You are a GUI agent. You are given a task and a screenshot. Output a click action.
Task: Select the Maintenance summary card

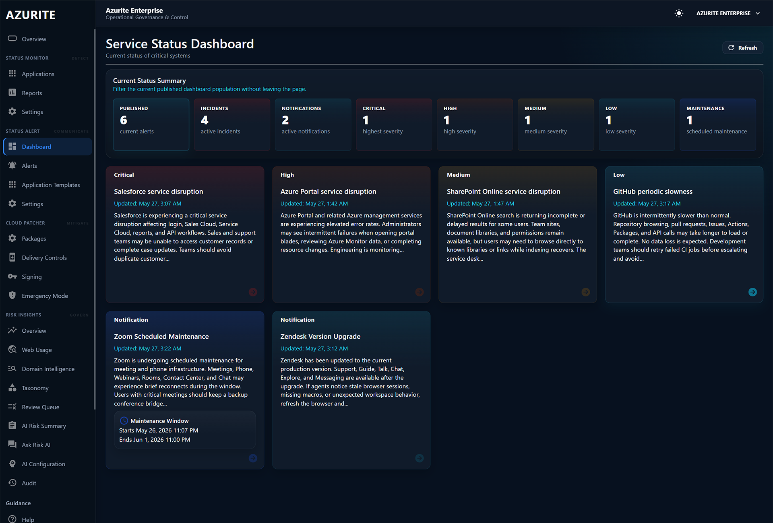click(718, 125)
